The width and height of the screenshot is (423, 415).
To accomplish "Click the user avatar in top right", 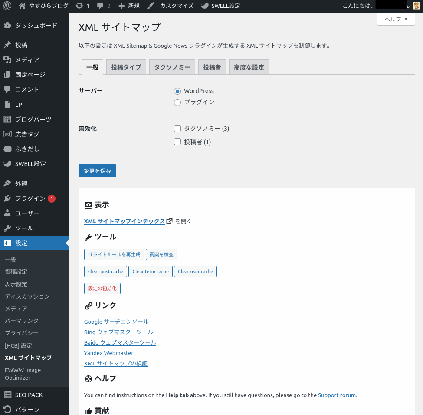I will 416,6.
